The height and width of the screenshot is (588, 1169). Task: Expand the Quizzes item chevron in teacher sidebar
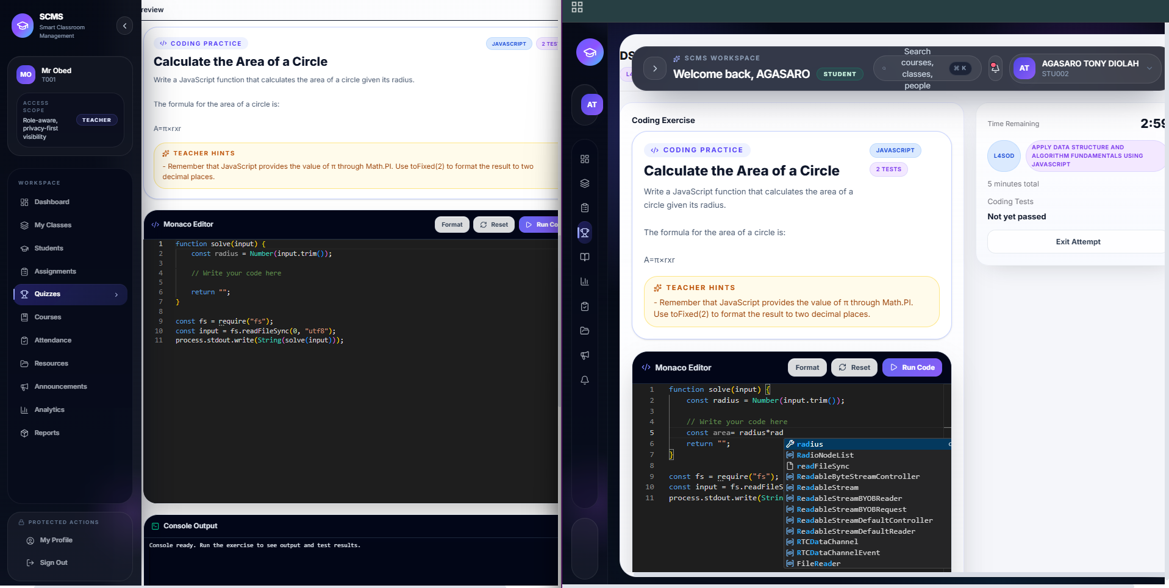[x=116, y=294]
